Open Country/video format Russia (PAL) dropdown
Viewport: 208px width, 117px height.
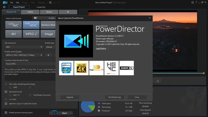30,64
